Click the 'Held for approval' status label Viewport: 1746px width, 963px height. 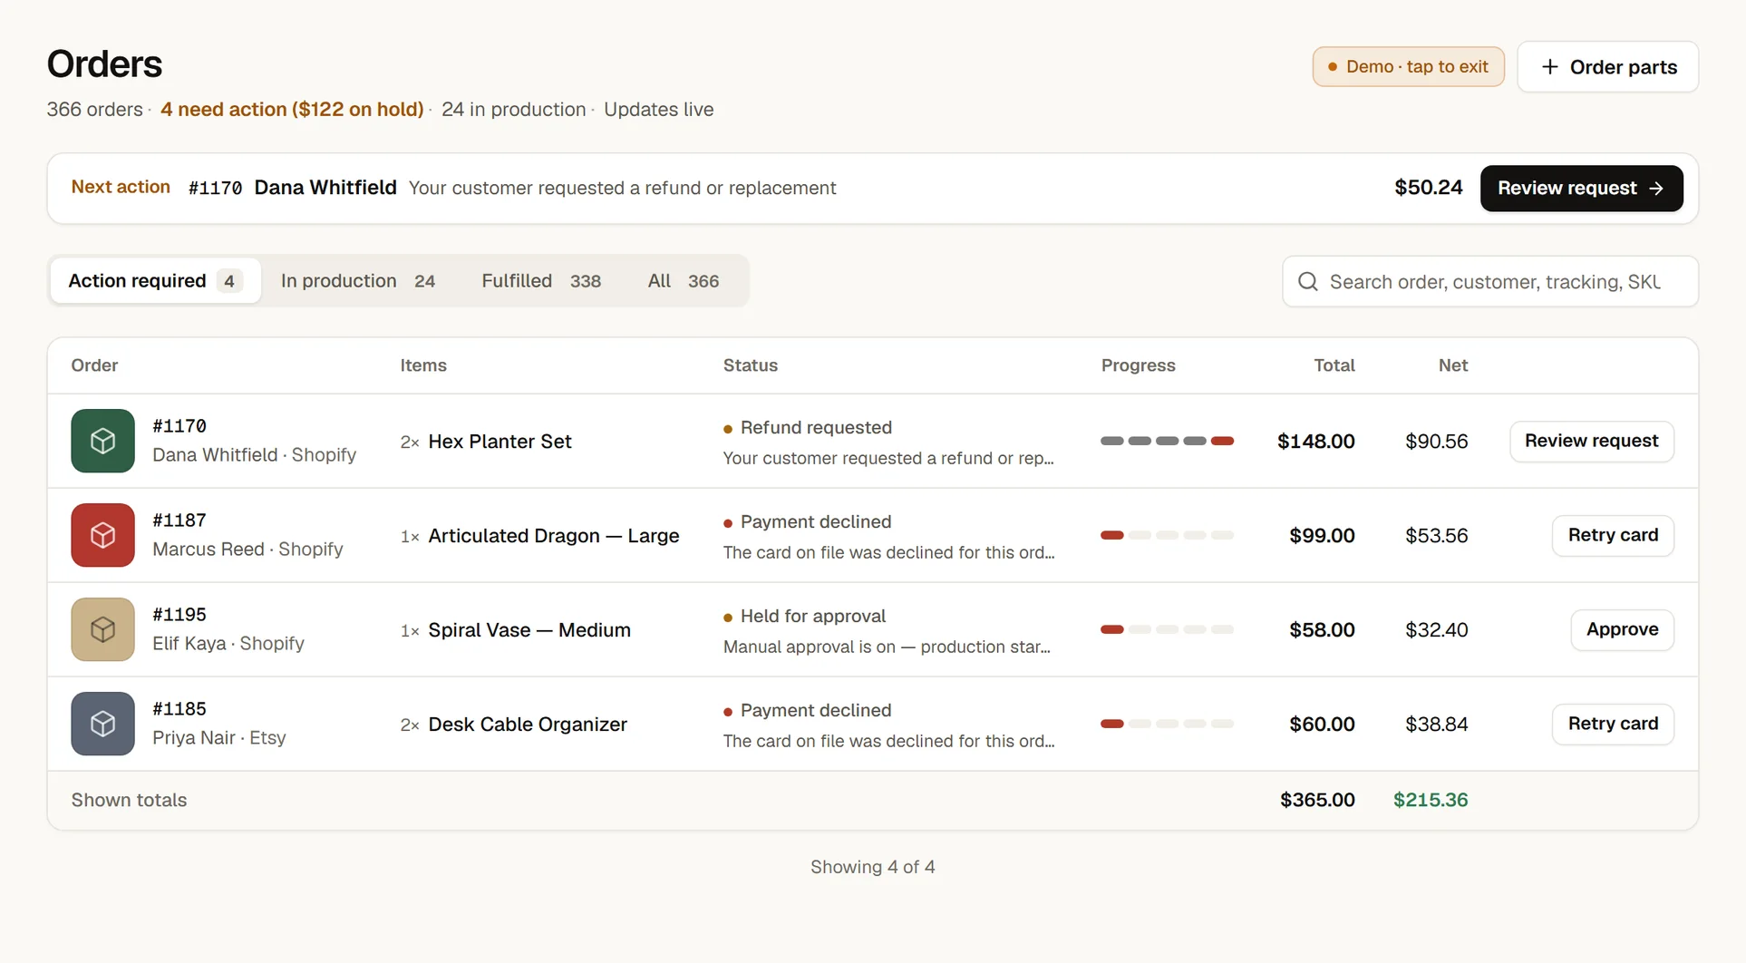click(812, 617)
